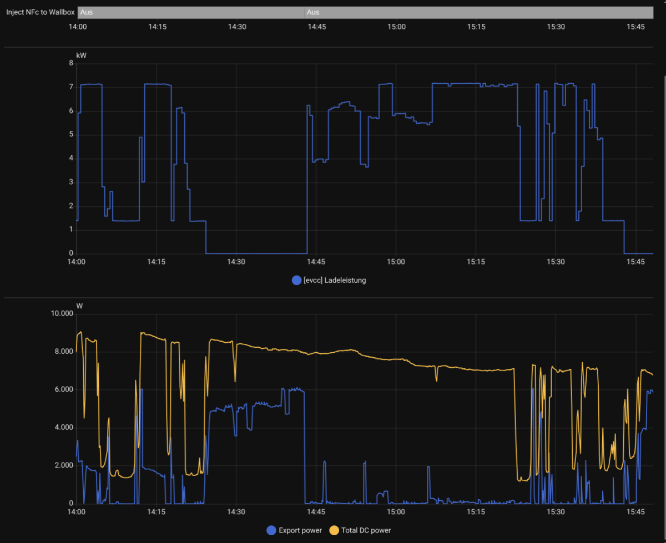Hide the Export power series via legend text

(x=300, y=530)
